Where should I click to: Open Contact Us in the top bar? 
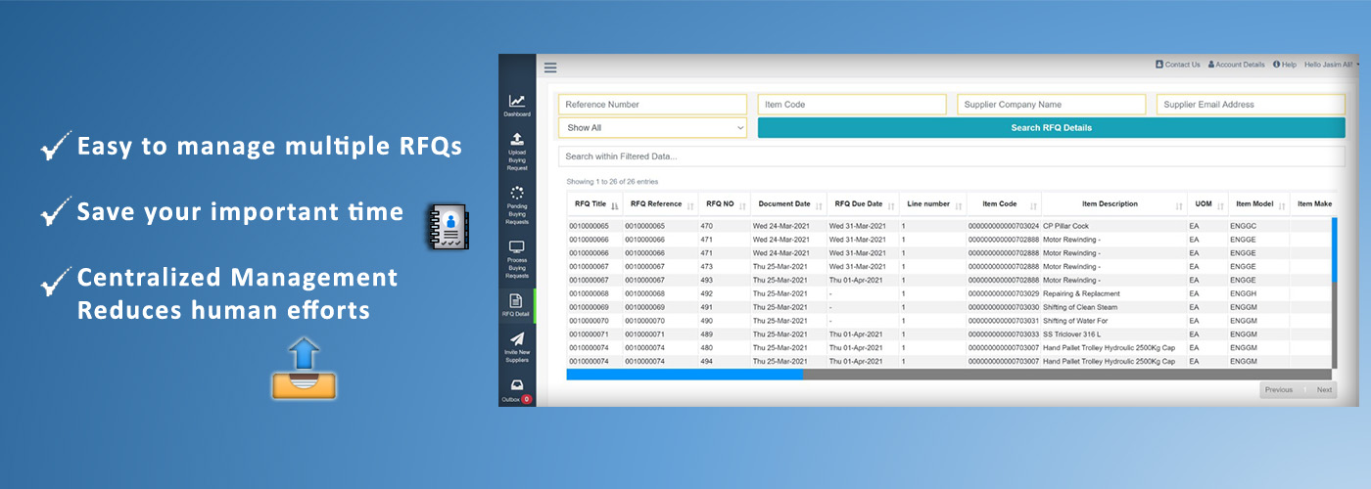point(1177,65)
